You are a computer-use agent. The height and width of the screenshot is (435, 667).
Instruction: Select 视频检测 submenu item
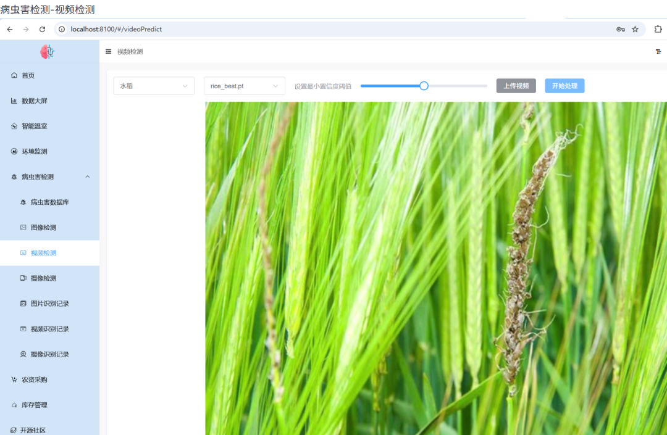click(50, 253)
